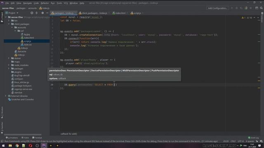Go to previous highlighted error arrow
This screenshot has width=264, height=148.
[x=255, y=18]
